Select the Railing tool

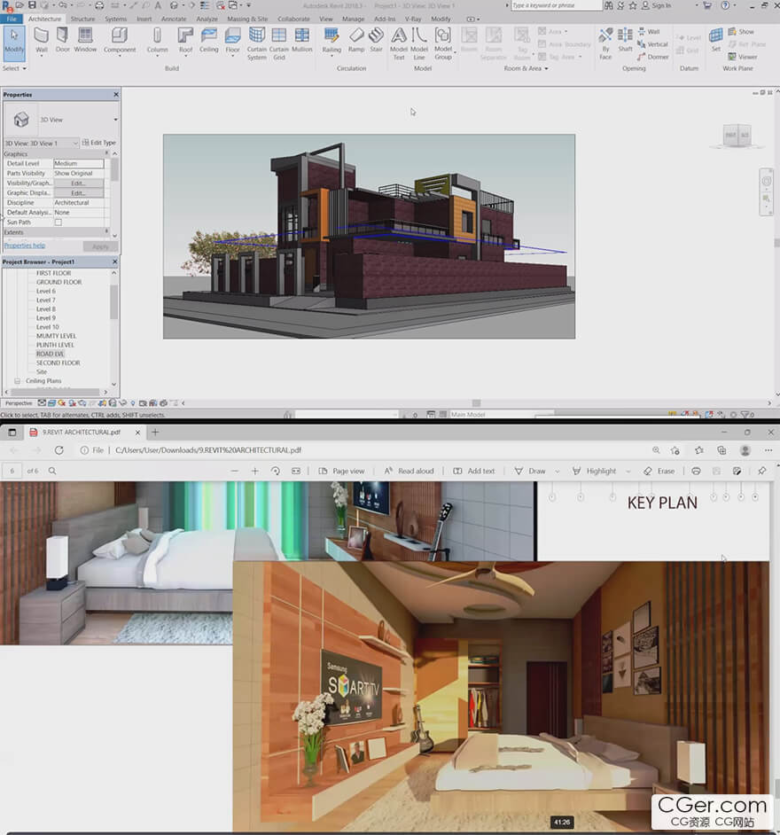(x=331, y=41)
